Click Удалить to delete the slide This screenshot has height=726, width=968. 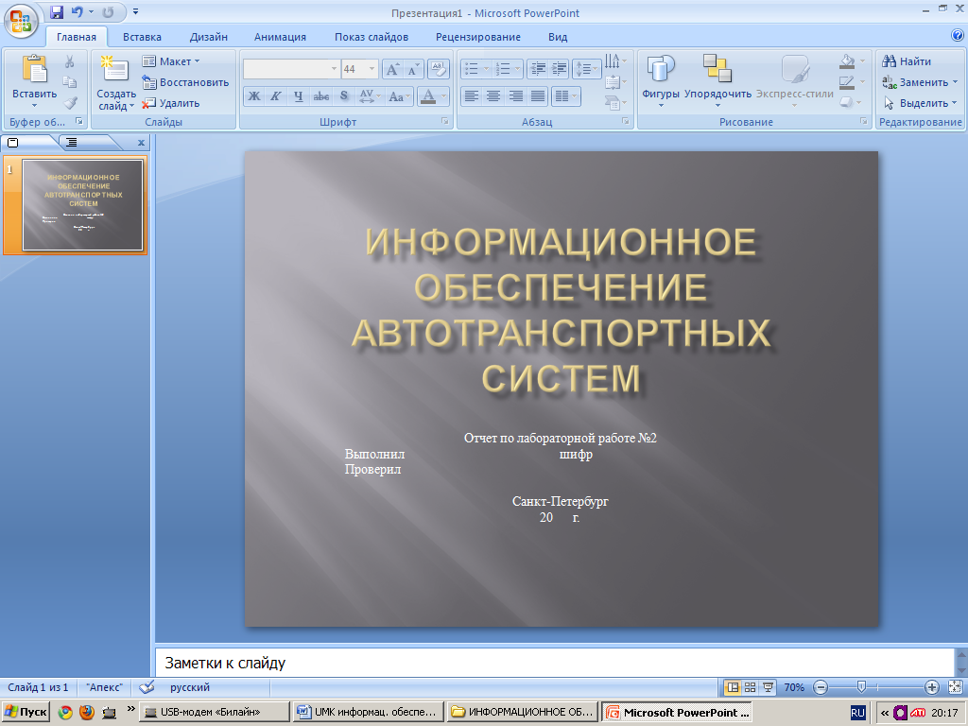click(171, 103)
